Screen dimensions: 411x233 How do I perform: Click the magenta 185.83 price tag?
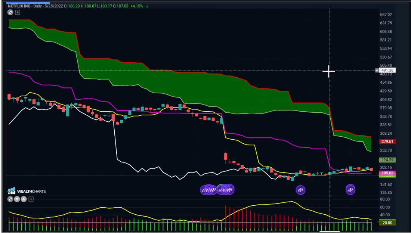tap(387, 173)
